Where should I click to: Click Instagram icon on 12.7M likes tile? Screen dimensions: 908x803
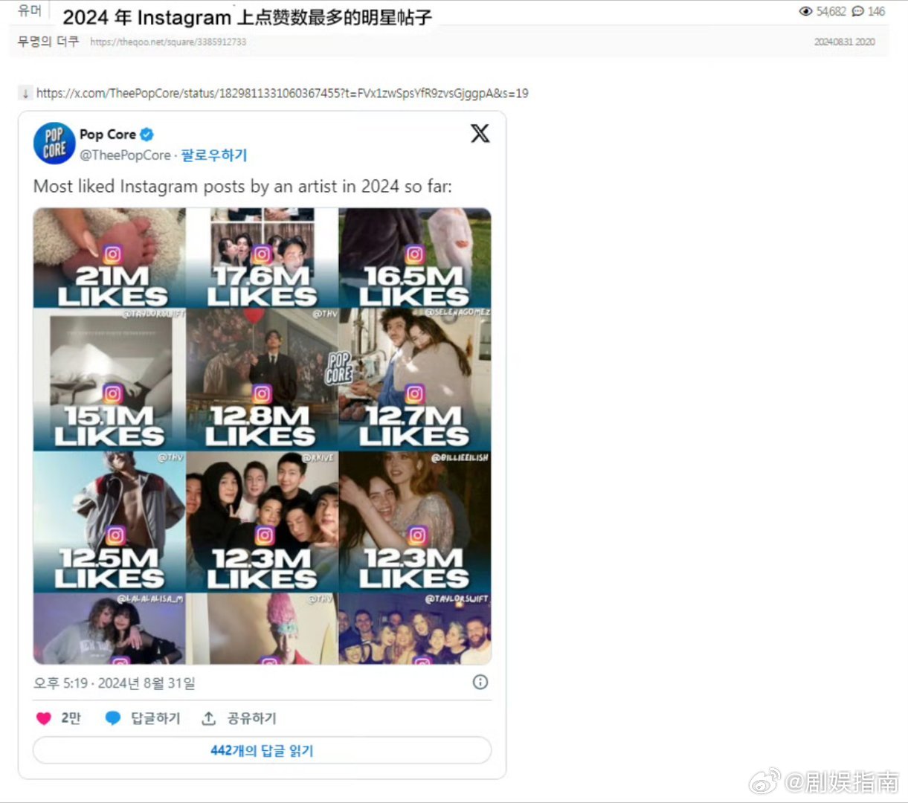pyautogui.click(x=414, y=393)
